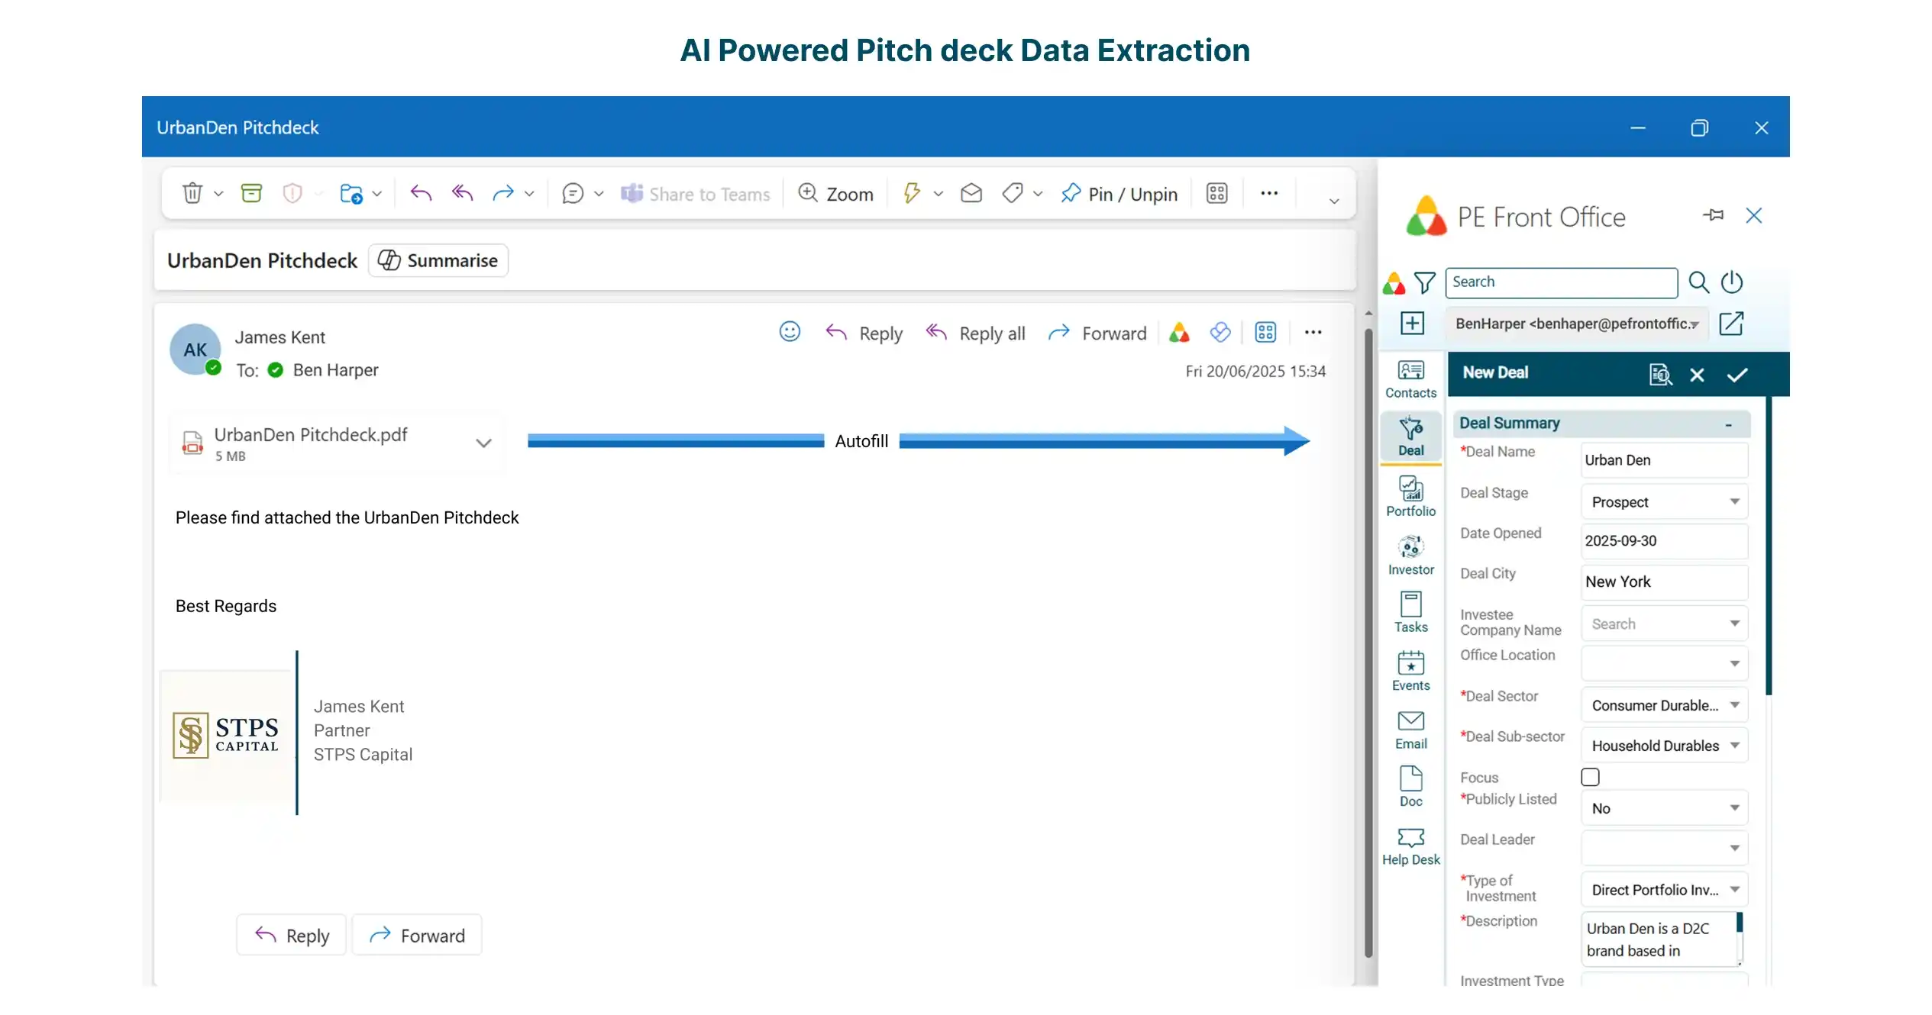This screenshot has height=1015, width=1932.
Task: Click the toolbar Reply all icon
Action: coord(462,193)
